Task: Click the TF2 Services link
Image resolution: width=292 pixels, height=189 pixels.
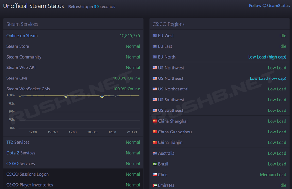Action: tap(18, 142)
